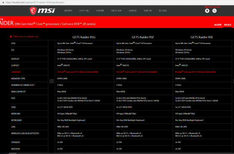Click 'Differences are marked in red' text
Image resolution: width=234 pixels, height=154 pixels.
[x=26, y=36]
